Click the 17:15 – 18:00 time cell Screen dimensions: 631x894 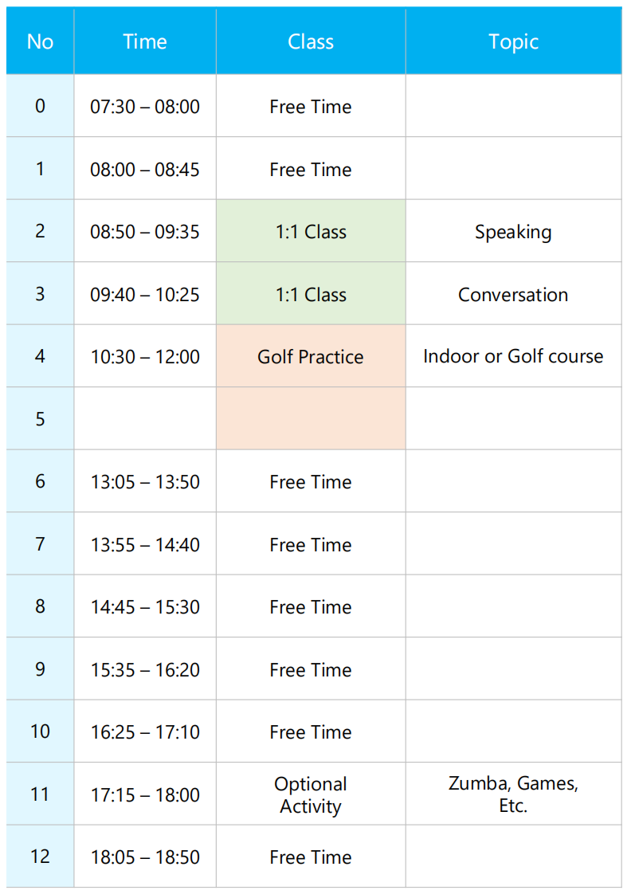[x=145, y=795]
